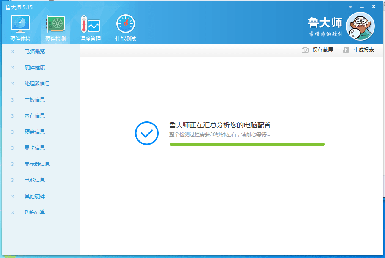Click the blue checkmark circle icon
The image size is (385, 258).
point(146,134)
